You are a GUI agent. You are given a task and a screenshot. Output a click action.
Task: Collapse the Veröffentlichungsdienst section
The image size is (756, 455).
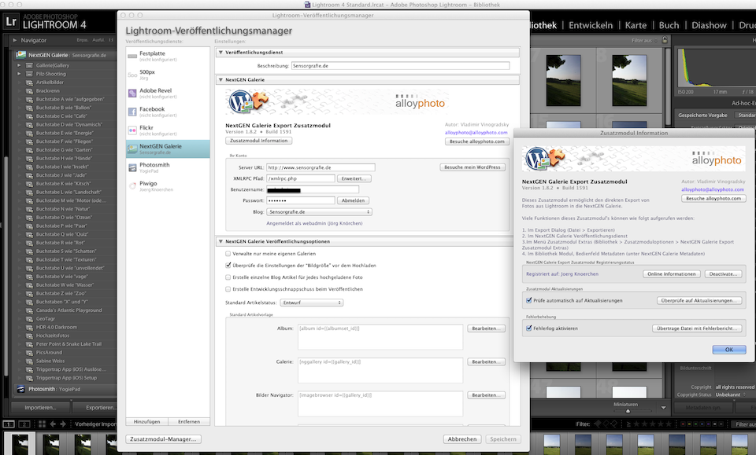pos(220,53)
